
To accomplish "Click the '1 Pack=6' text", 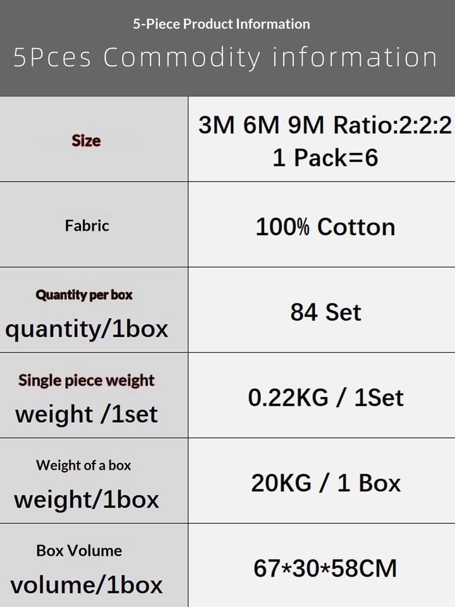I will click(x=325, y=157).
